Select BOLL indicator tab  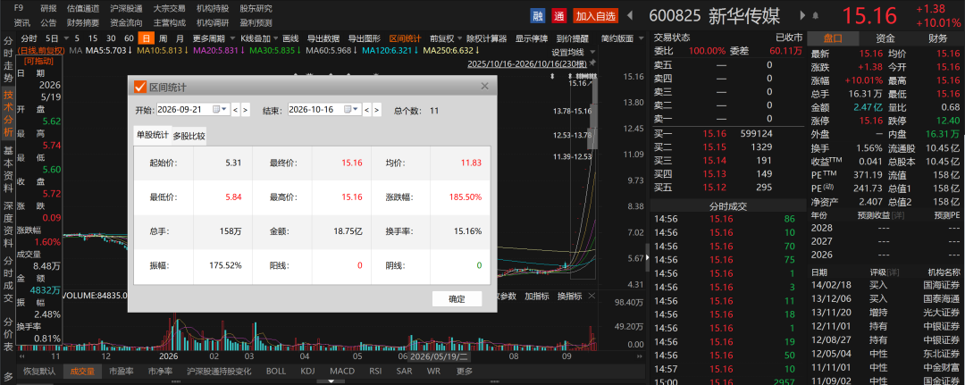point(276,371)
